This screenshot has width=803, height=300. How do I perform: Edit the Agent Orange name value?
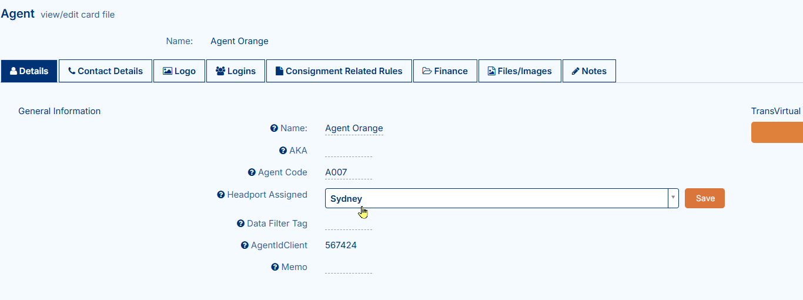354,128
